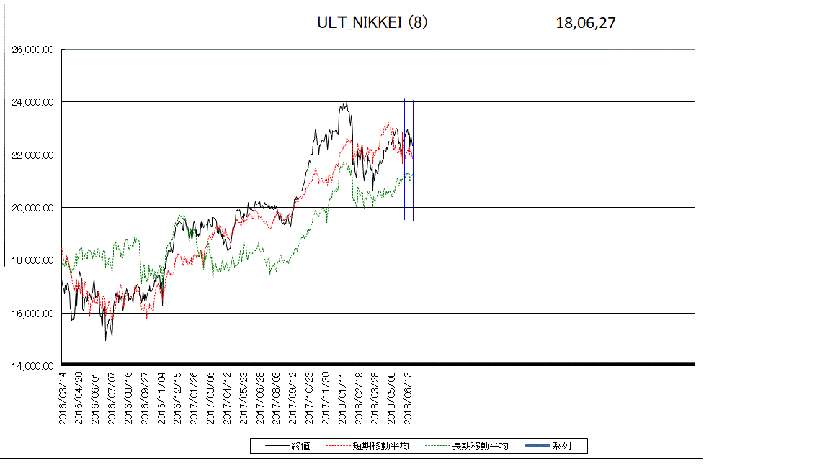Select the 2018/03/28 x-axis date
This screenshot has width=830, height=466.
pos(375,398)
